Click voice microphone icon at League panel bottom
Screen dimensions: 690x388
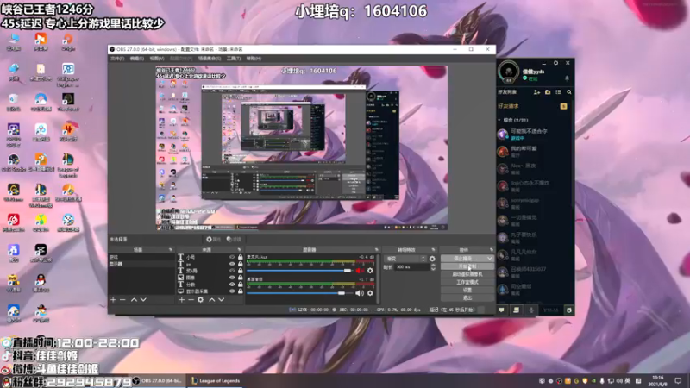coord(531,310)
